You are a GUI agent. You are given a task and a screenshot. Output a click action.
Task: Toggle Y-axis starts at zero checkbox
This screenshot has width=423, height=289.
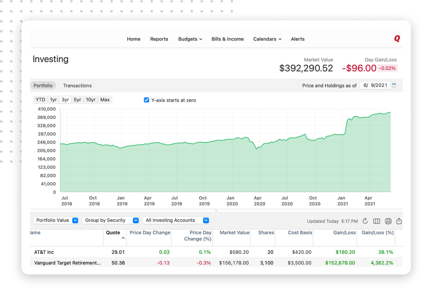pos(146,100)
